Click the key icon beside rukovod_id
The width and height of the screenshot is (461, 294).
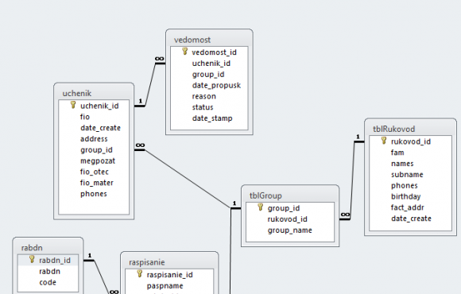pyautogui.click(x=384, y=141)
